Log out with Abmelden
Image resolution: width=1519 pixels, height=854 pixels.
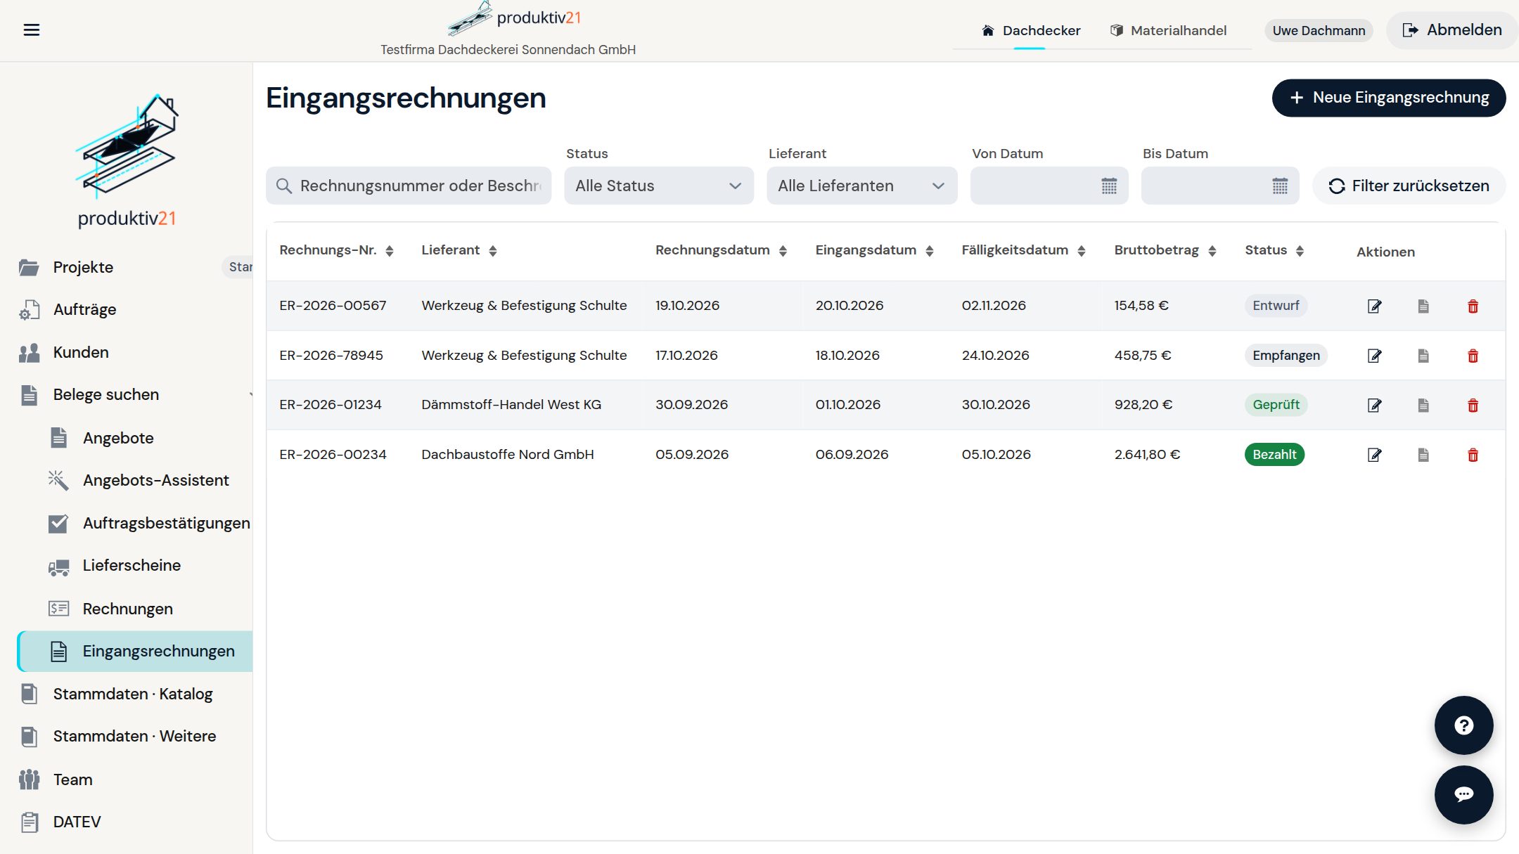click(1451, 30)
